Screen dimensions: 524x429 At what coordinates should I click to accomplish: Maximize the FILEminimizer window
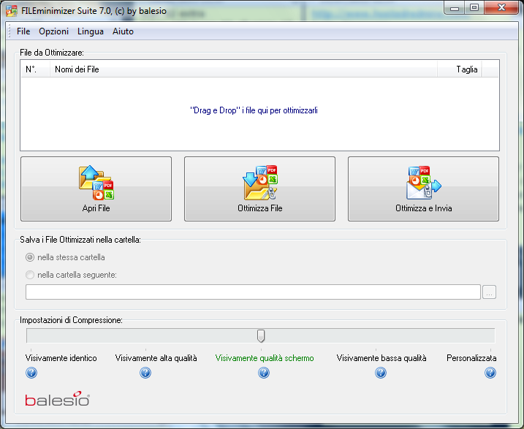474,8
